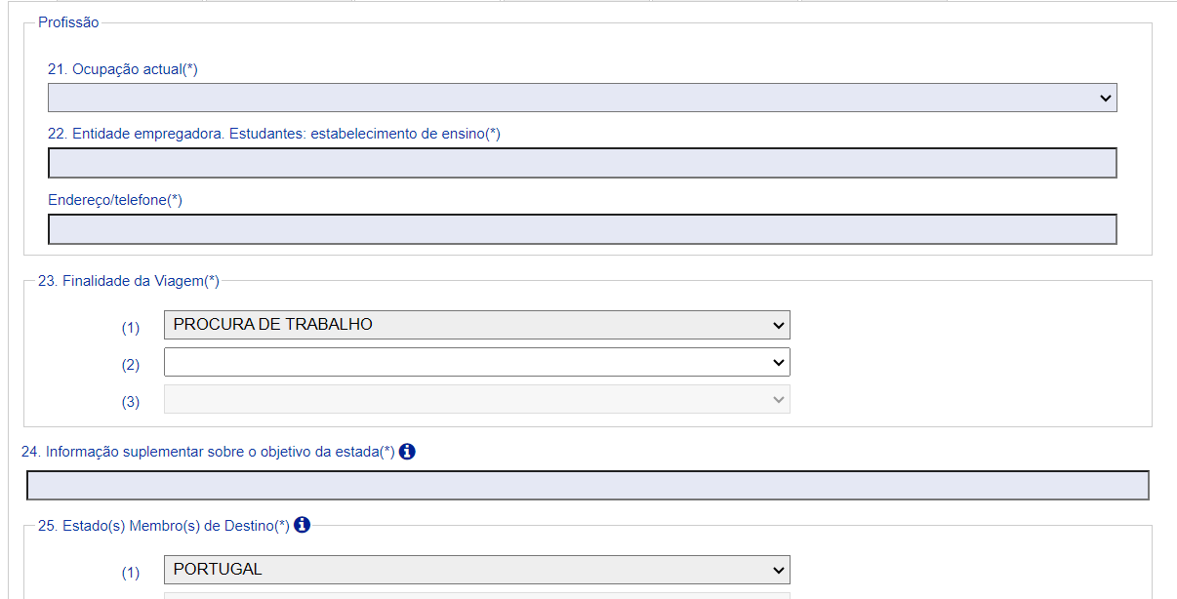Click the (3) label in Finalidade da Viagem
This screenshot has width=1177, height=599.
point(131,402)
